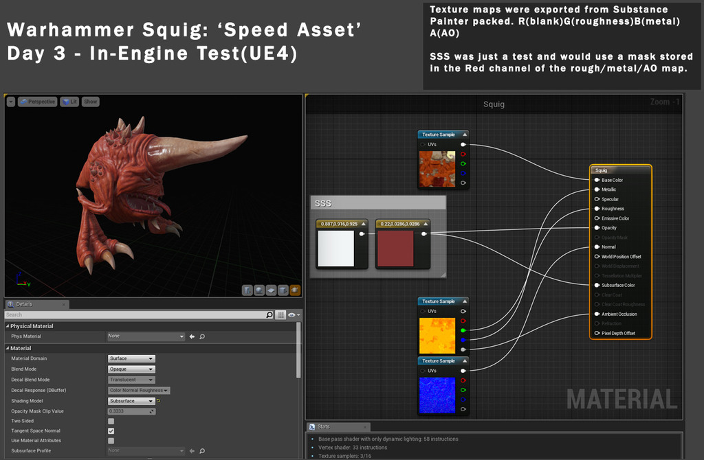Close the Stats tab

pyautogui.click(x=365, y=427)
